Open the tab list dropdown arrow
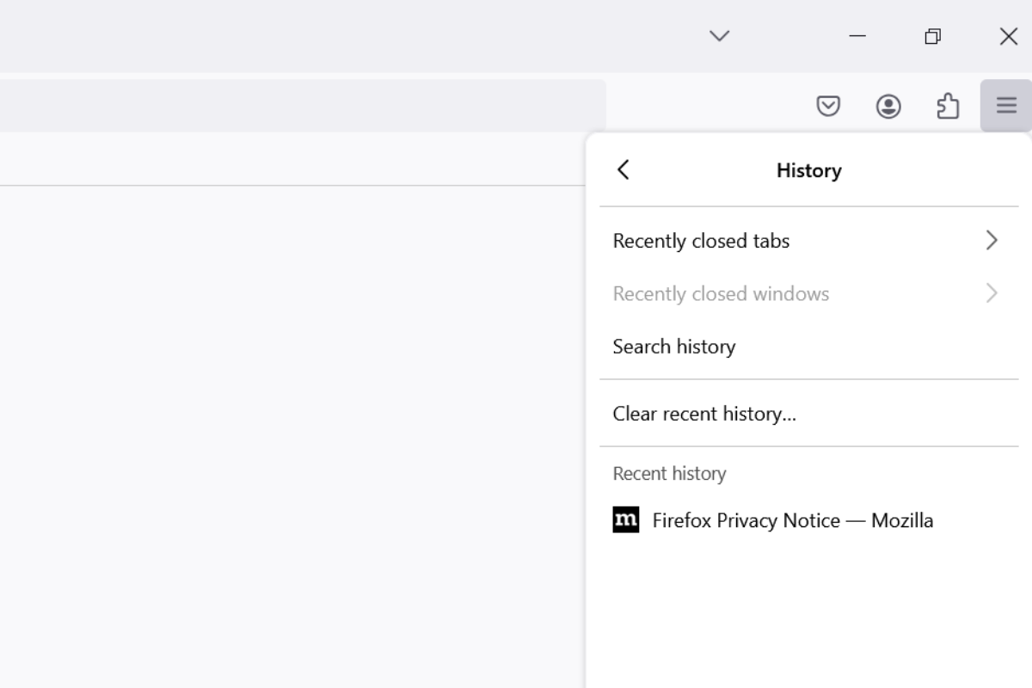 [718, 36]
